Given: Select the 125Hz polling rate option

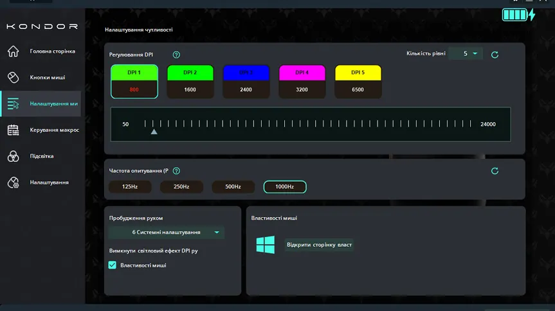Looking at the screenshot, I should tap(130, 187).
